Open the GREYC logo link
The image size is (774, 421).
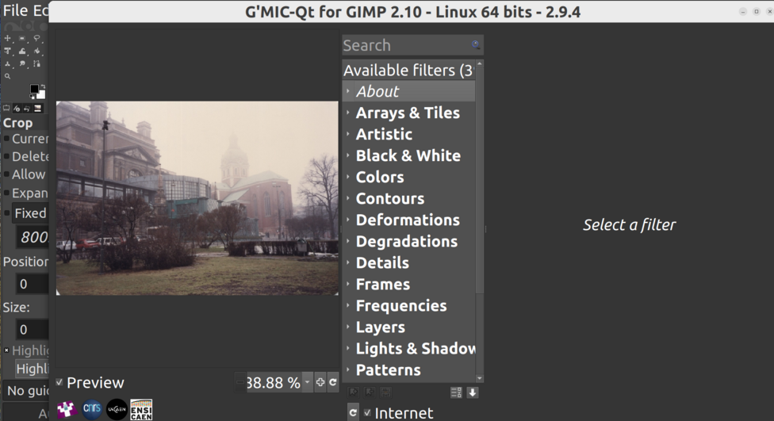tap(67, 409)
